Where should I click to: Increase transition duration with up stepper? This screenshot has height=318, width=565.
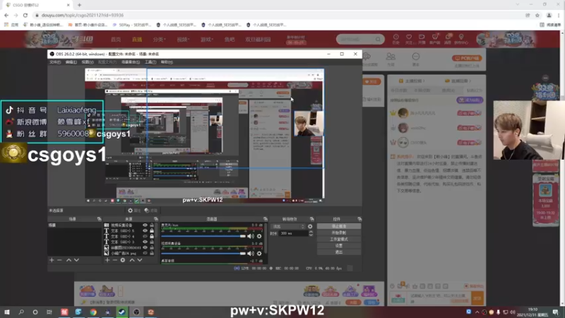click(x=311, y=232)
